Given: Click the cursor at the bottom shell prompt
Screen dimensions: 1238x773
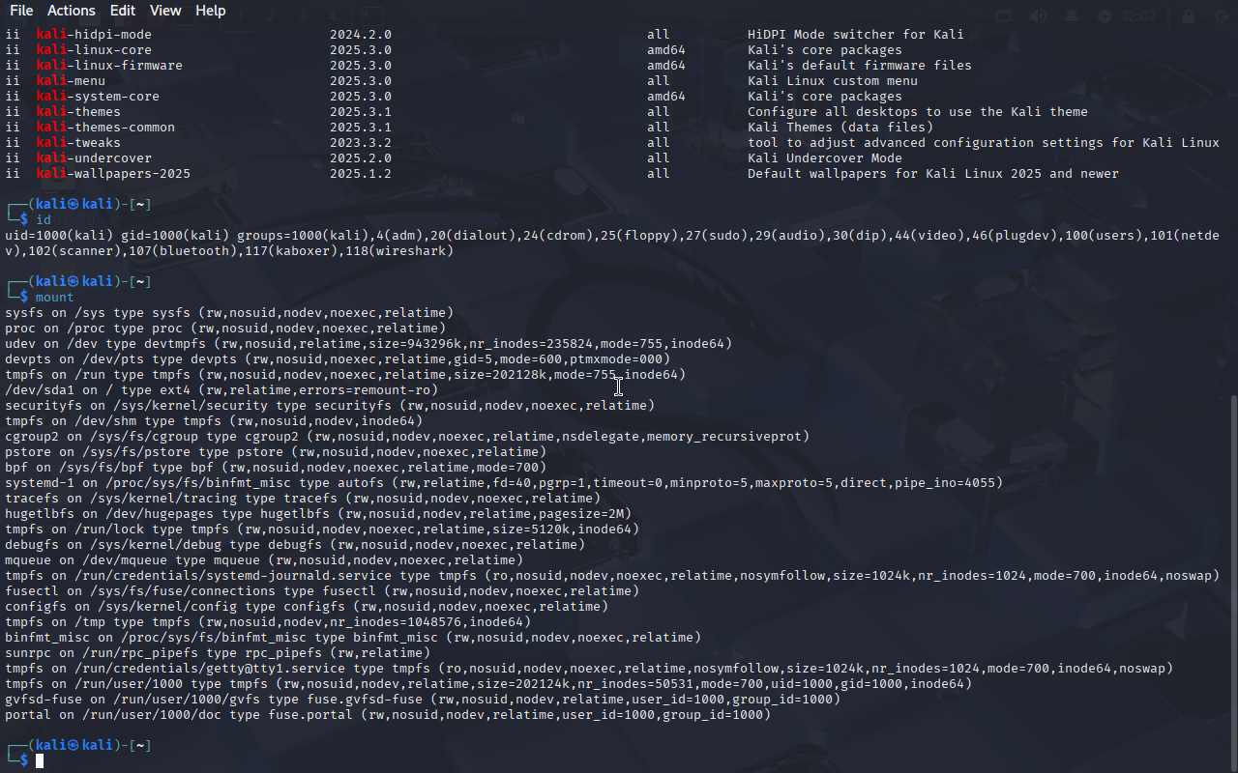Looking at the screenshot, I should tap(40, 761).
